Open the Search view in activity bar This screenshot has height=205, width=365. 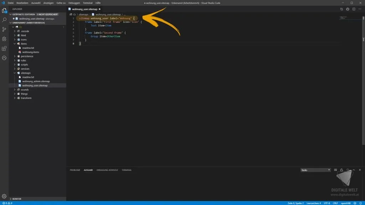tap(4, 20)
